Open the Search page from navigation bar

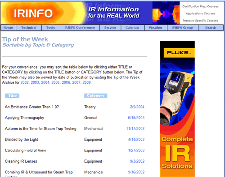211,28
